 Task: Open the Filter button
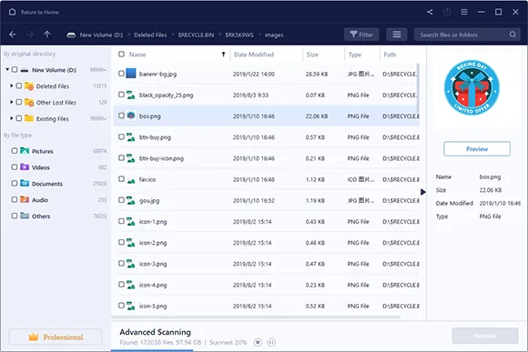pos(361,35)
